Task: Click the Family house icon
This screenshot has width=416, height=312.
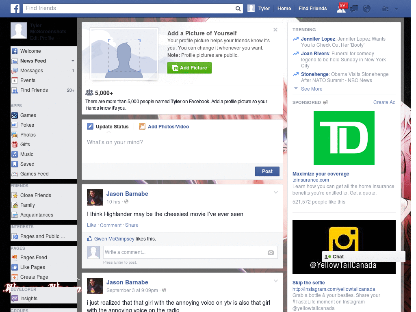Action: (x=15, y=205)
